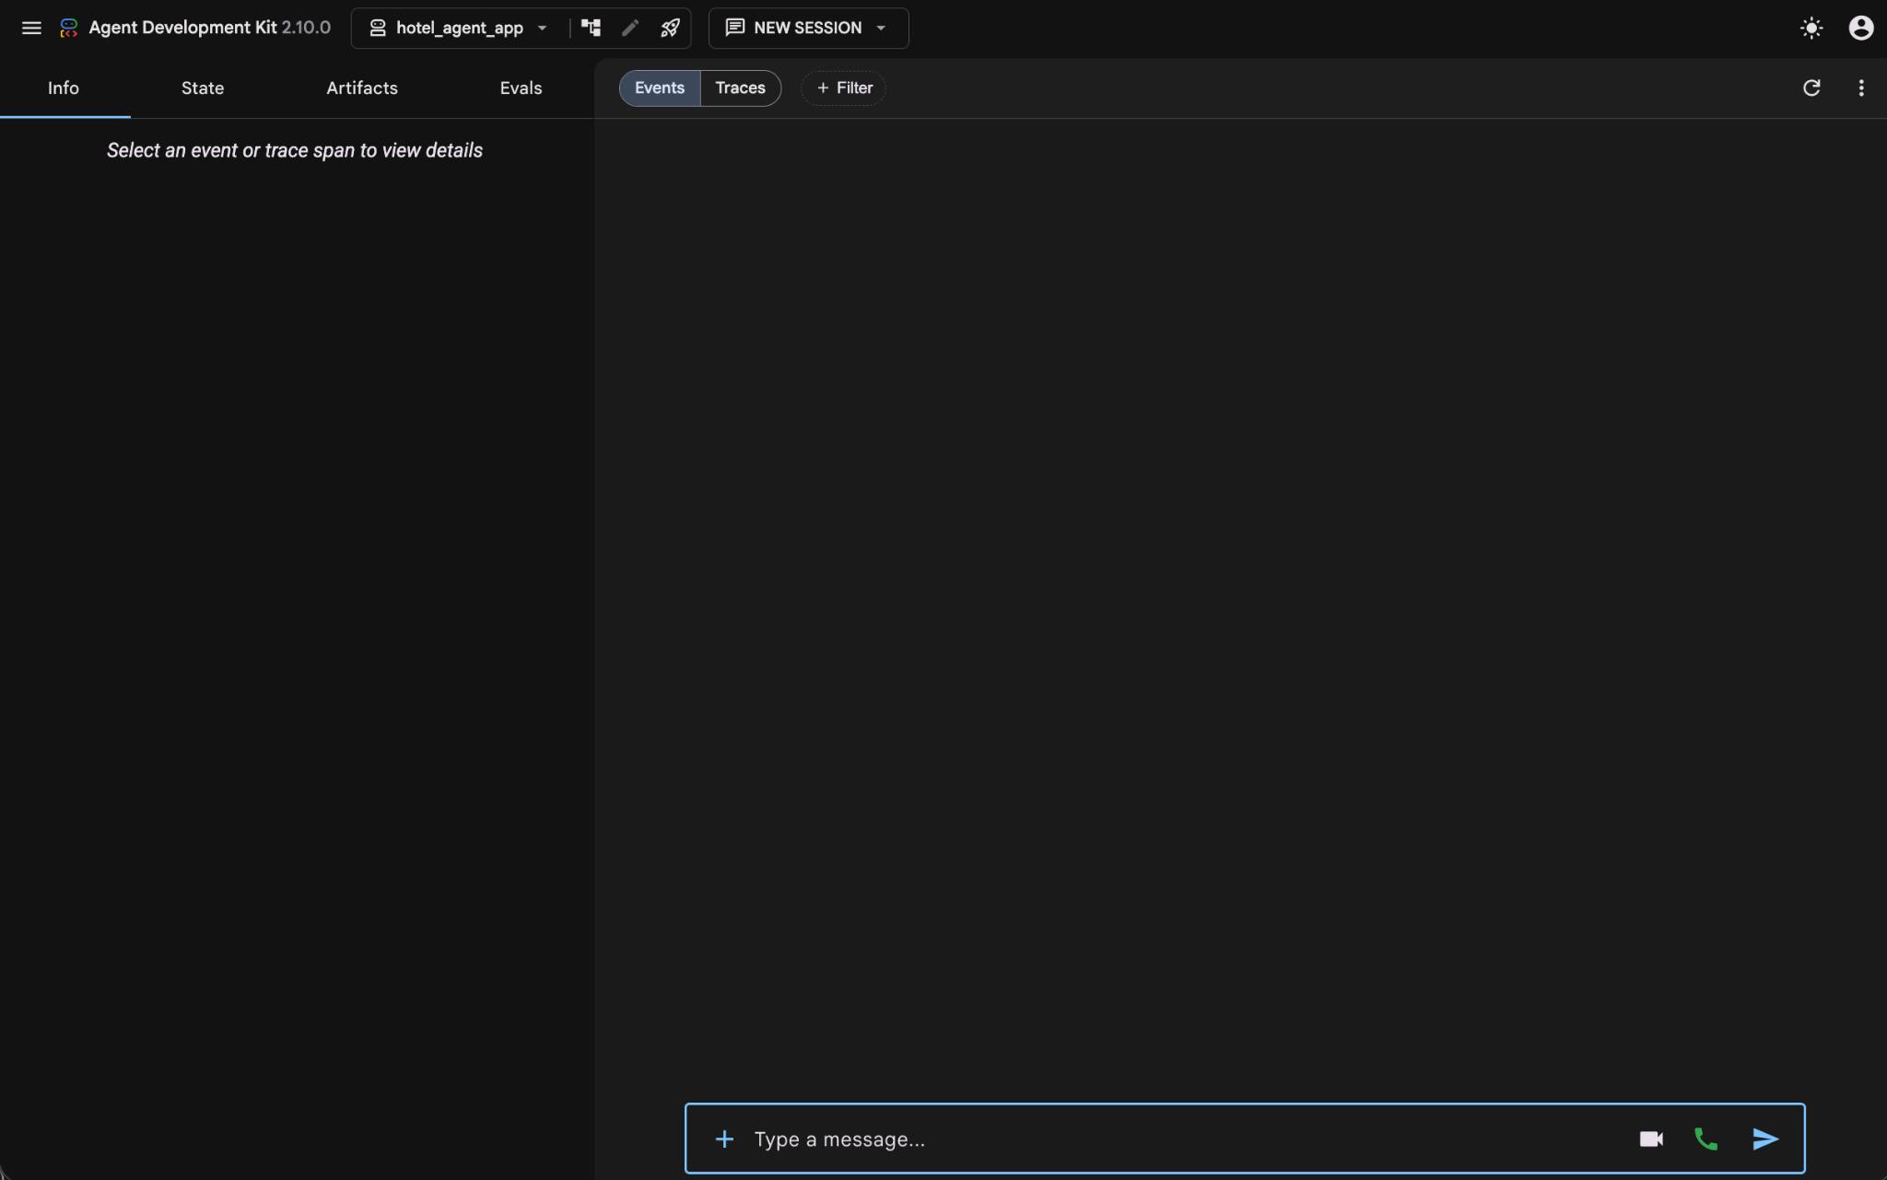
Task: Open the three-dot more options menu
Action: tap(1861, 88)
